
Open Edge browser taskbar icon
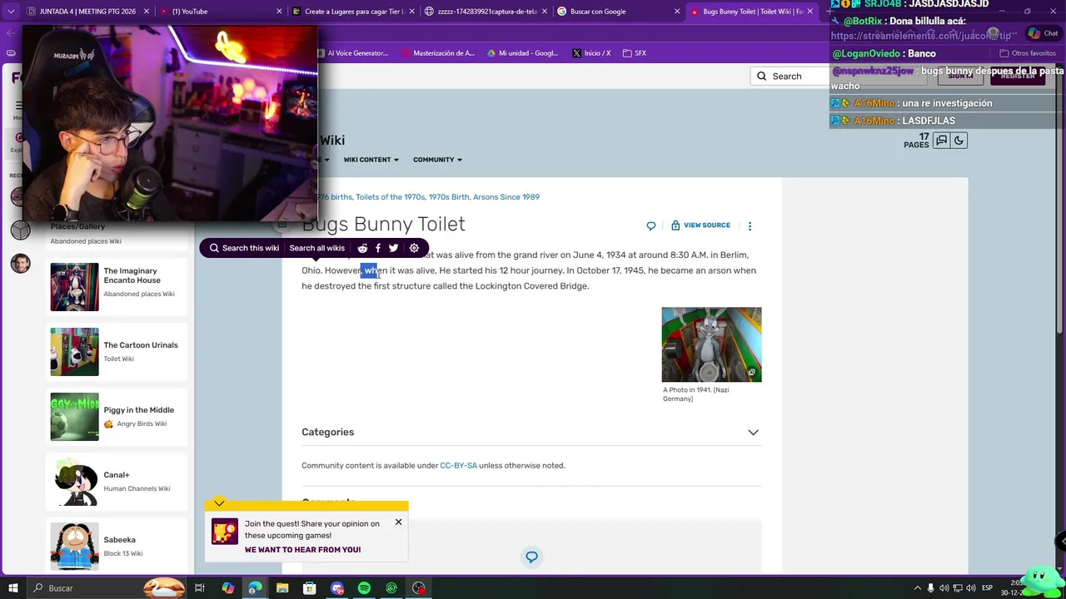point(255,588)
